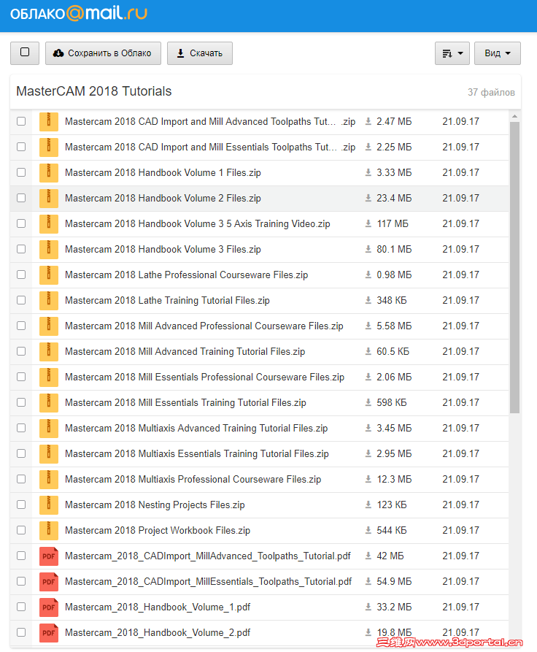Click zip icon of Nesting Projects Files

[x=49, y=505]
